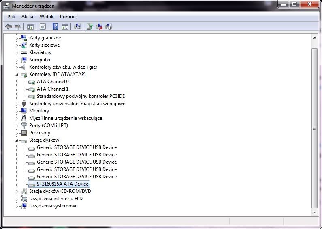
Task: Click the Back arrow toolbar icon
Action: tap(9, 26)
